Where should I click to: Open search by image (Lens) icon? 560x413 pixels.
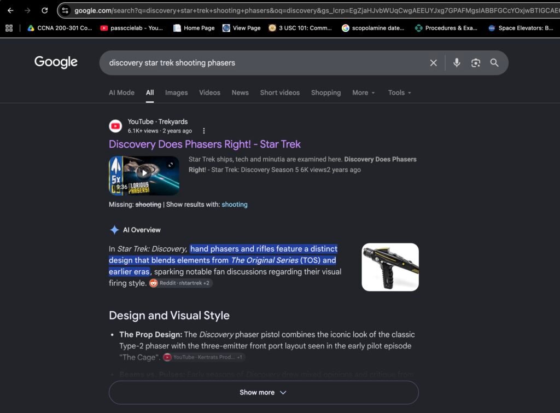pos(475,63)
